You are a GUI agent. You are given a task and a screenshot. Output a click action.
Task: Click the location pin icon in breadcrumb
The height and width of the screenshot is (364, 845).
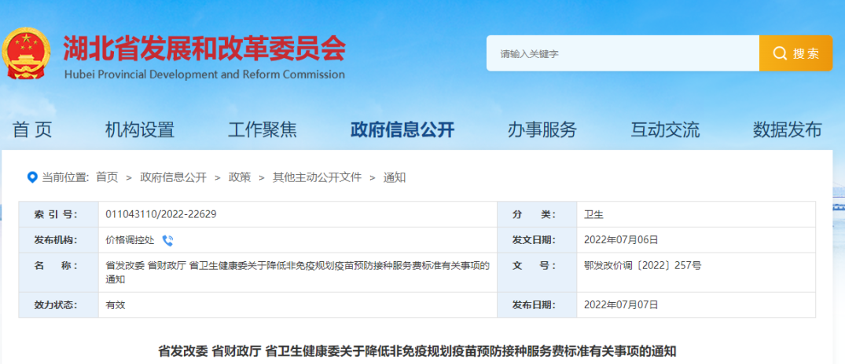(32, 177)
